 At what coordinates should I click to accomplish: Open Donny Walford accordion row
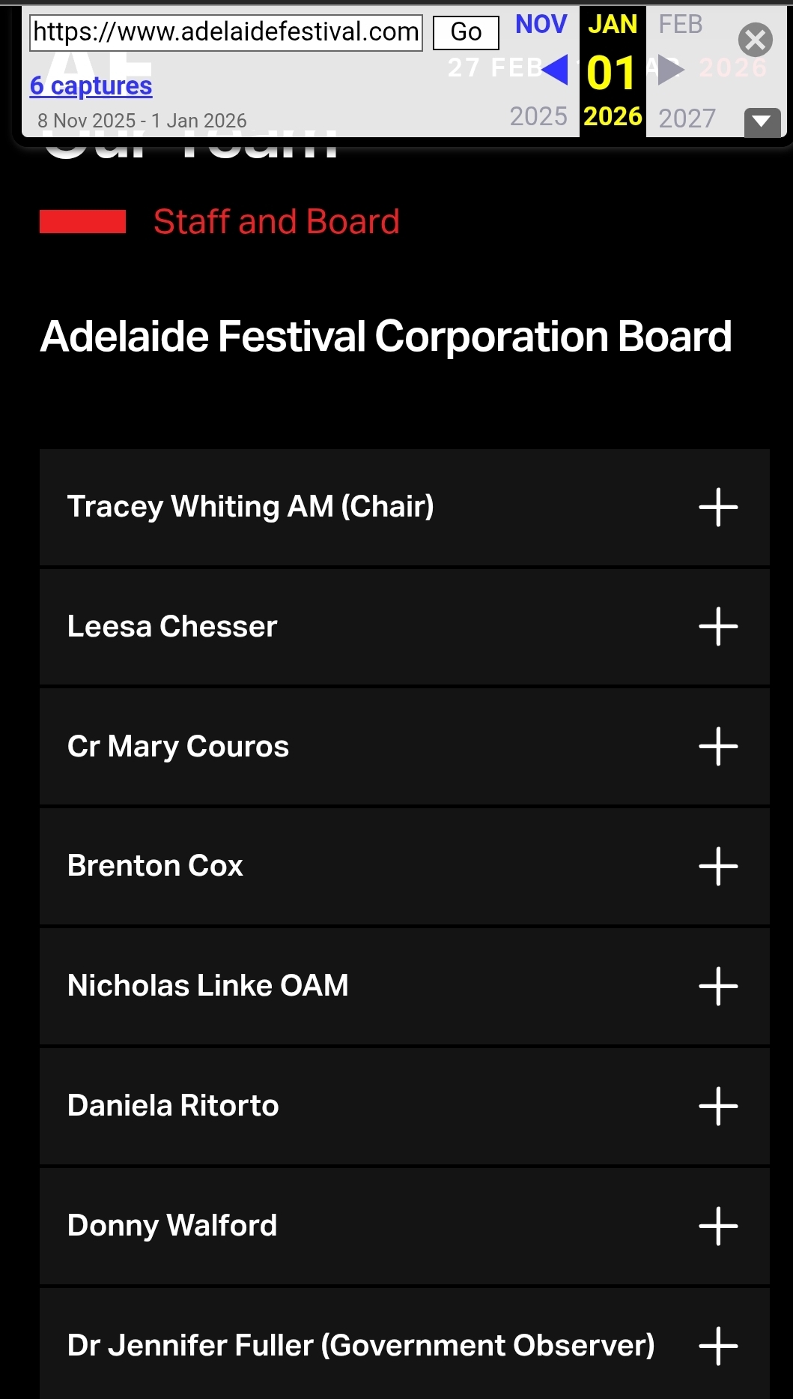tap(404, 1227)
